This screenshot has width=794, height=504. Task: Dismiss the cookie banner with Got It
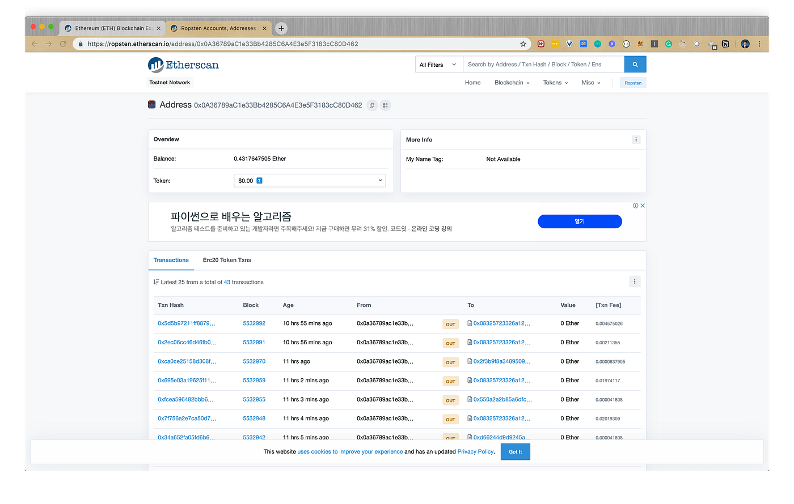coord(515,452)
